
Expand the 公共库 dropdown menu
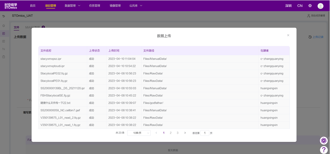136,6
